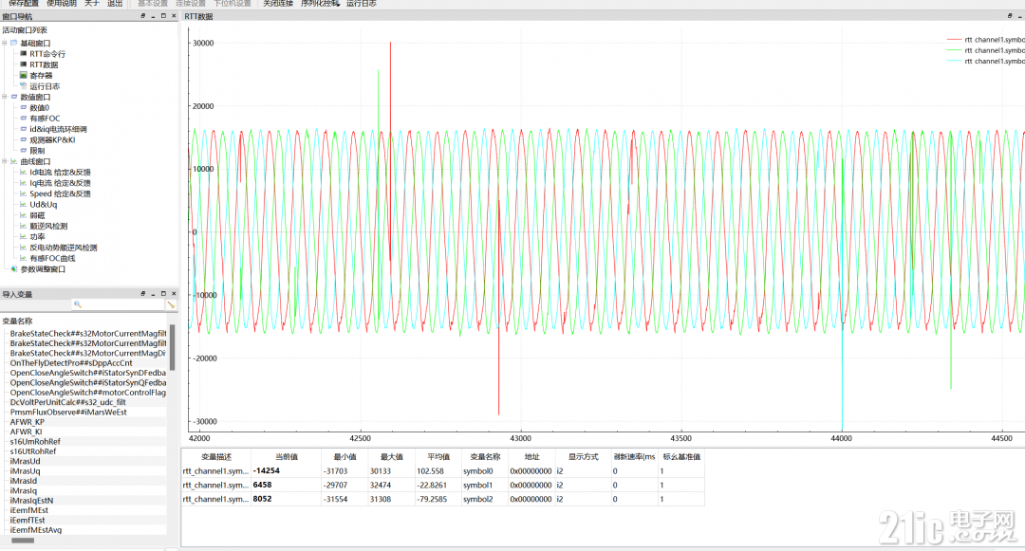Select the symbol2 row's average -79.2585
Viewport: 1025px width, 551px height.
click(438, 499)
